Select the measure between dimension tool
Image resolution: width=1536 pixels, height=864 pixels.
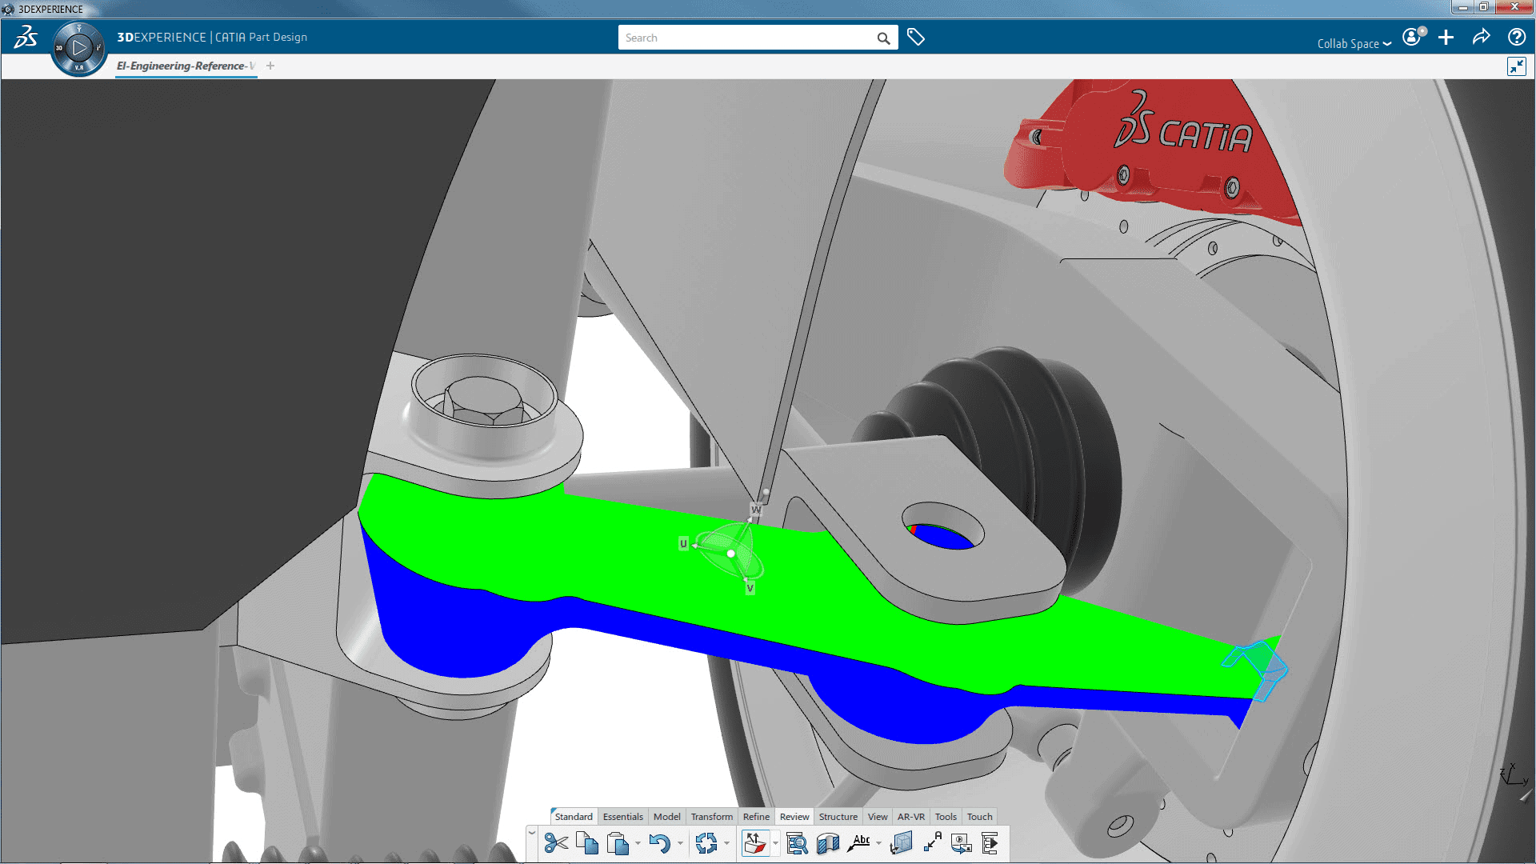point(932,843)
